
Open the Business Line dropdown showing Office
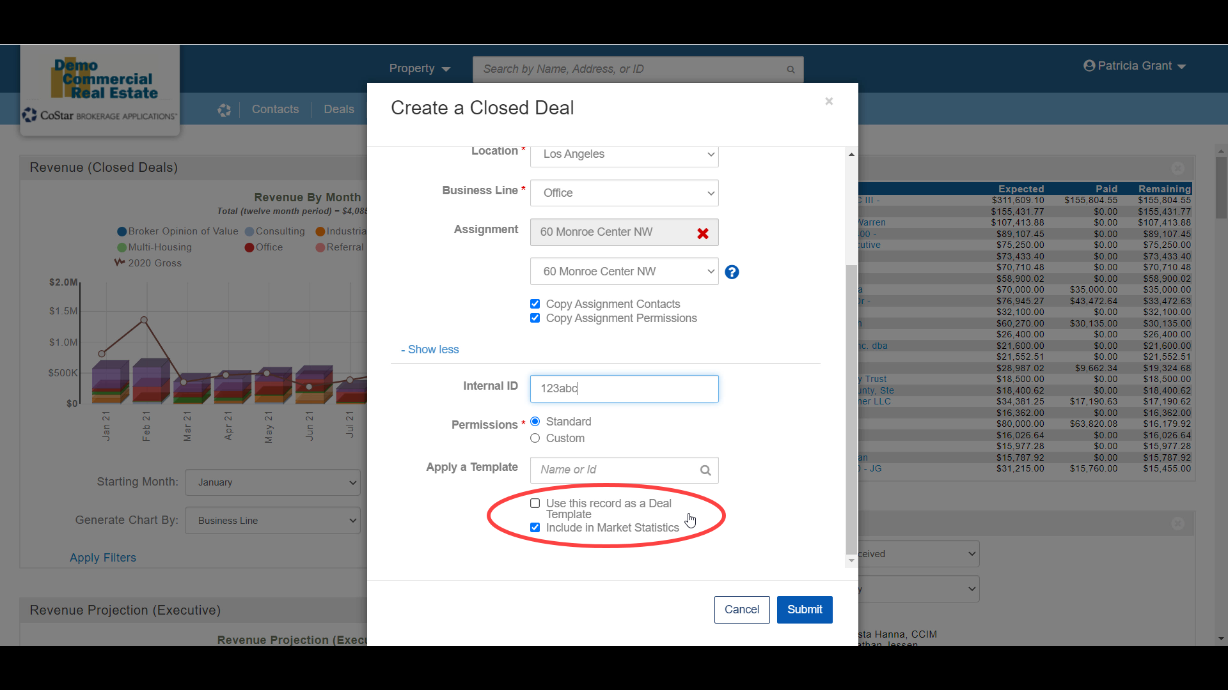[624, 193]
